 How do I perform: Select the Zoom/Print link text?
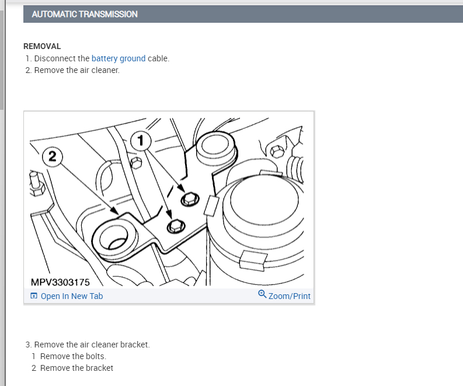290,296
